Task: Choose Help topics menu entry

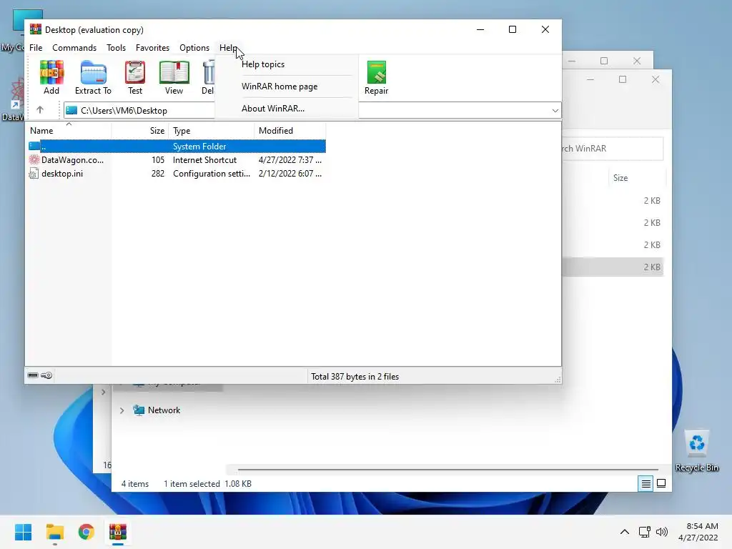Action: (x=263, y=64)
